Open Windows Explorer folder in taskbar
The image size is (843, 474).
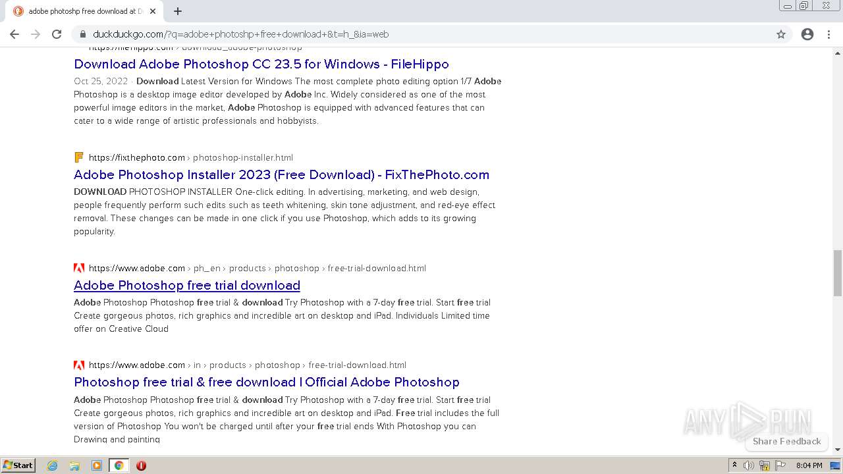coord(74,465)
